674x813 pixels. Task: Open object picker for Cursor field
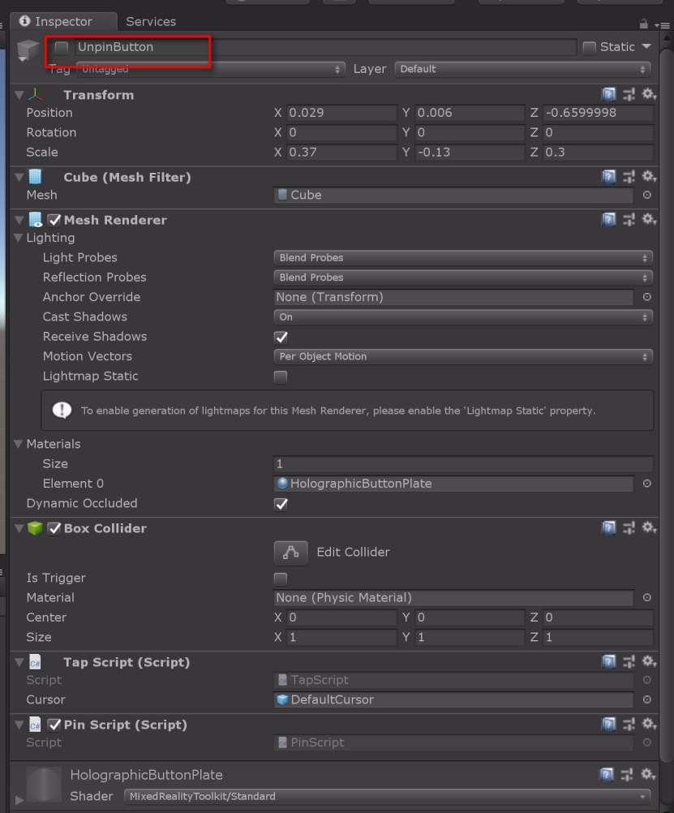click(647, 699)
